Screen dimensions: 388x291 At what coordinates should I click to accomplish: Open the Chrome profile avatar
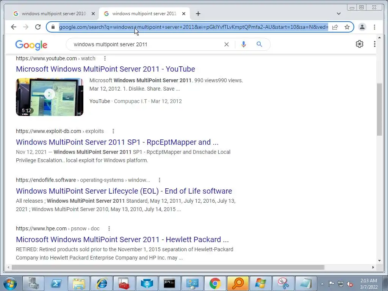tap(362, 27)
